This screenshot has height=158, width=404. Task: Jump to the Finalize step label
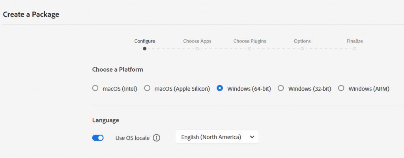(355, 41)
